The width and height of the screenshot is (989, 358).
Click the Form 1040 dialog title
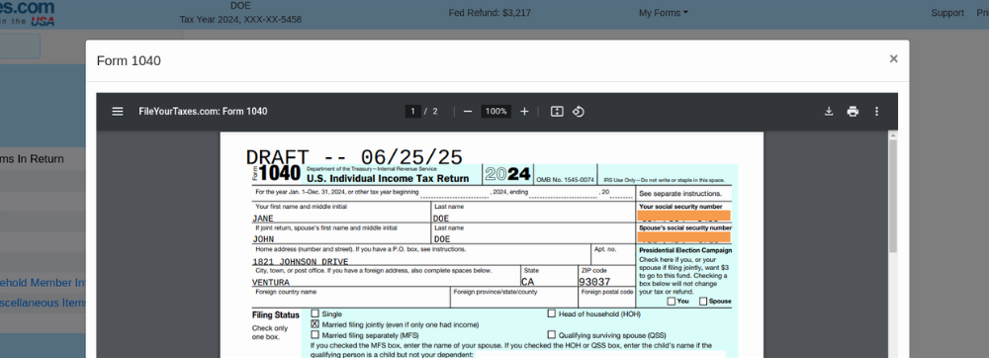[x=129, y=60]
